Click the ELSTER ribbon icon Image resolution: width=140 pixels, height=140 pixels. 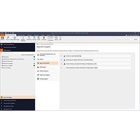tap(39, 38)
